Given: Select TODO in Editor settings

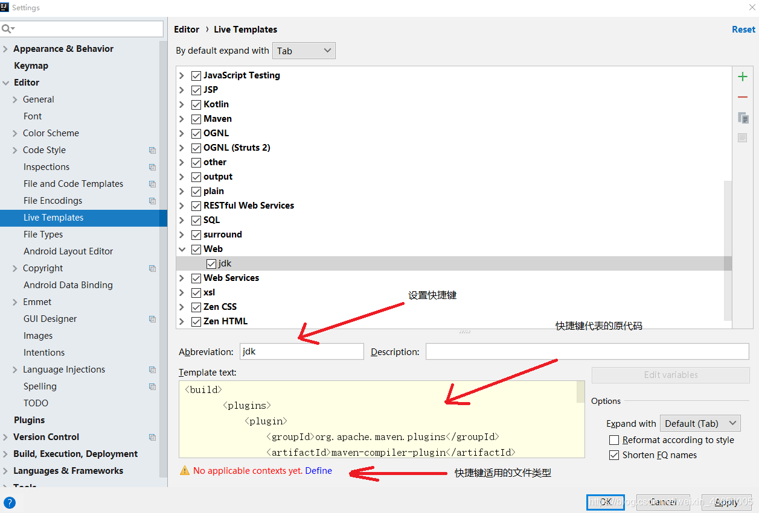Looking at the screenshot, I should (x=36, y=403).
